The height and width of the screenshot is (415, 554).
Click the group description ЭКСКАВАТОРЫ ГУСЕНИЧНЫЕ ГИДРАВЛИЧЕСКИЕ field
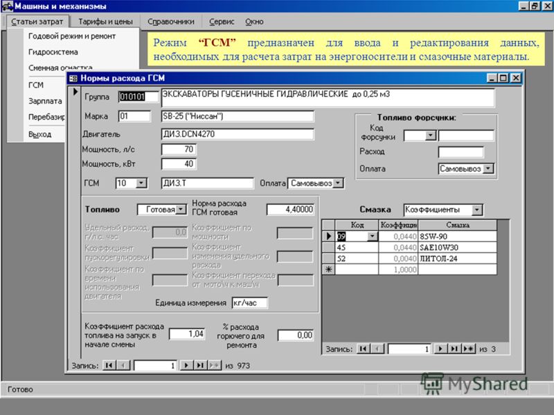(x=328, y=98)
